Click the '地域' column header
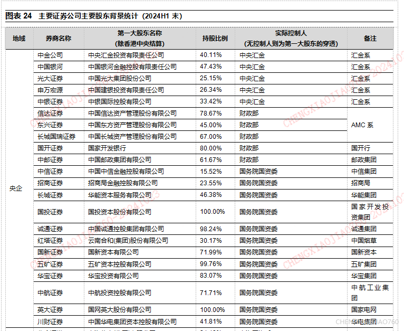 (19, 39)
